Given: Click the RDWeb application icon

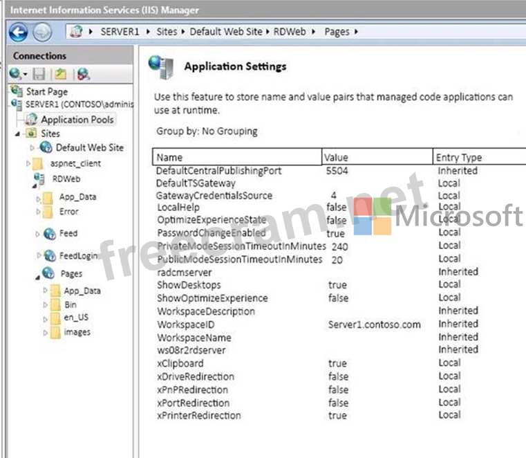Looking at the screenshot, I should tap(39, 179).
